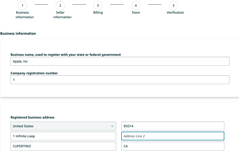Click the Business name input field
Image resolution: width=239 pixels, height=154 pixels.
(120, 61)
